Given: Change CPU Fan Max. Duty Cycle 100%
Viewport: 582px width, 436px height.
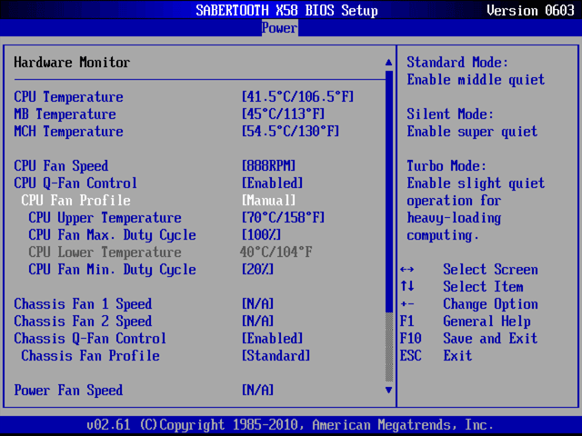Looking at the screenshot, I should 261,235.
